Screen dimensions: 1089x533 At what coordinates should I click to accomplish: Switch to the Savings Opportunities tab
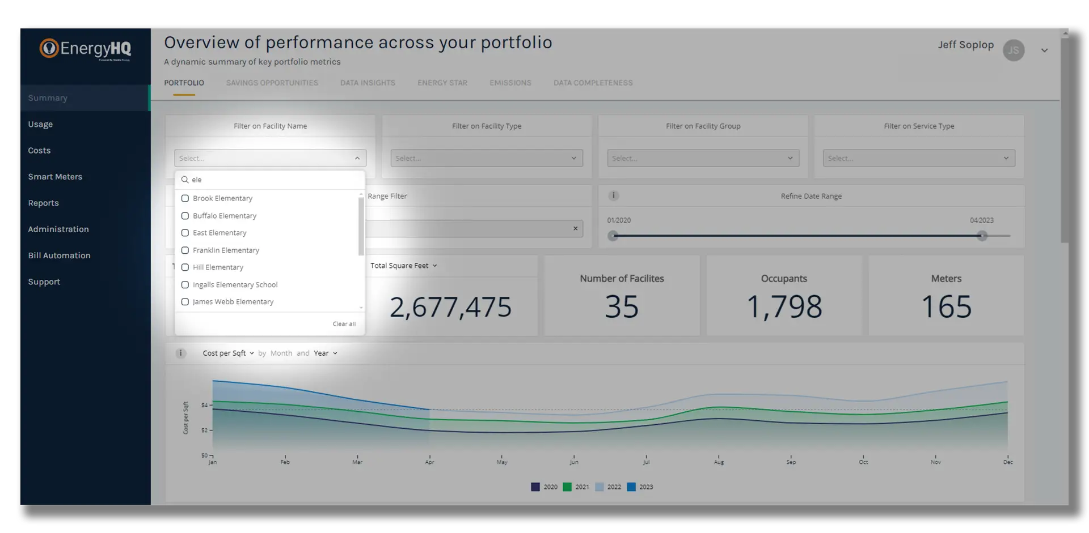click(x=272, y=83)
